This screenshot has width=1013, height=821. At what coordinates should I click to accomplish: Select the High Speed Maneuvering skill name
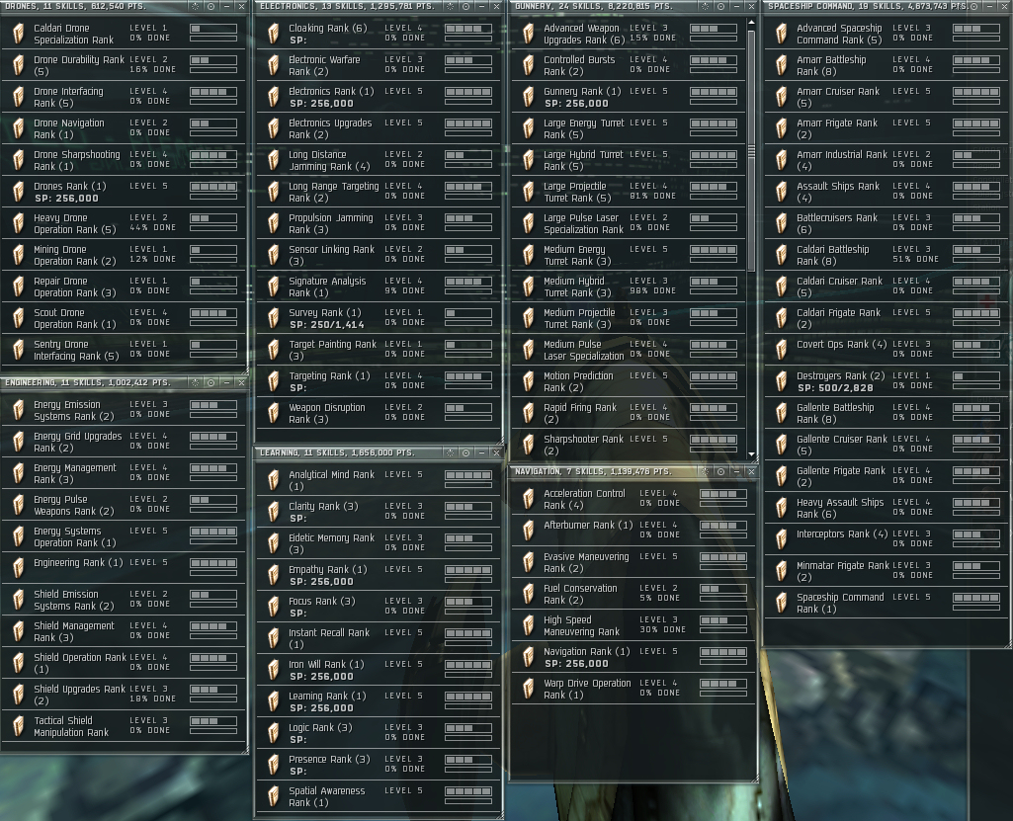coord(581,626)
